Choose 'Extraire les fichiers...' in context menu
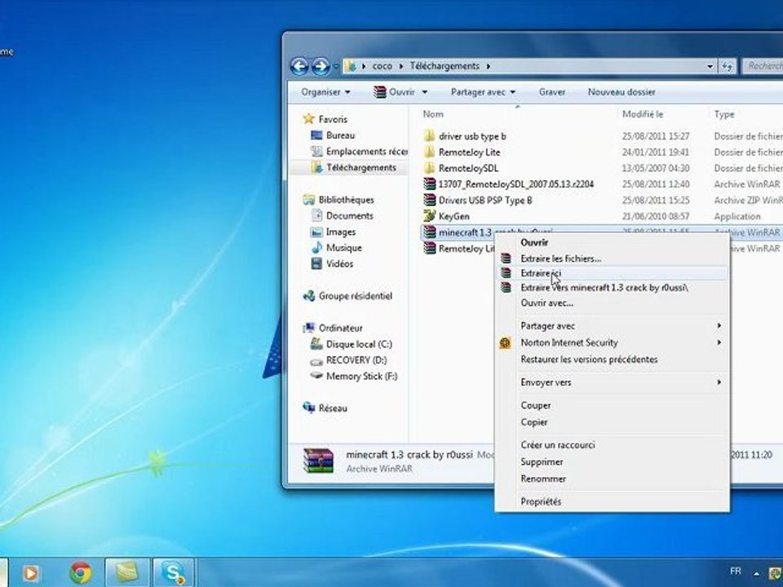 (613, 258)
